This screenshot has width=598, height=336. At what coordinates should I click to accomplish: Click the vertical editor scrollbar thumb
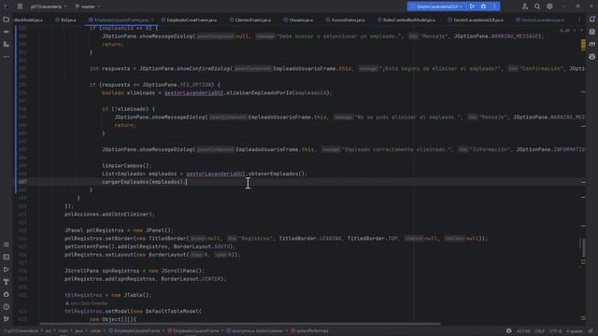point(583,247)
